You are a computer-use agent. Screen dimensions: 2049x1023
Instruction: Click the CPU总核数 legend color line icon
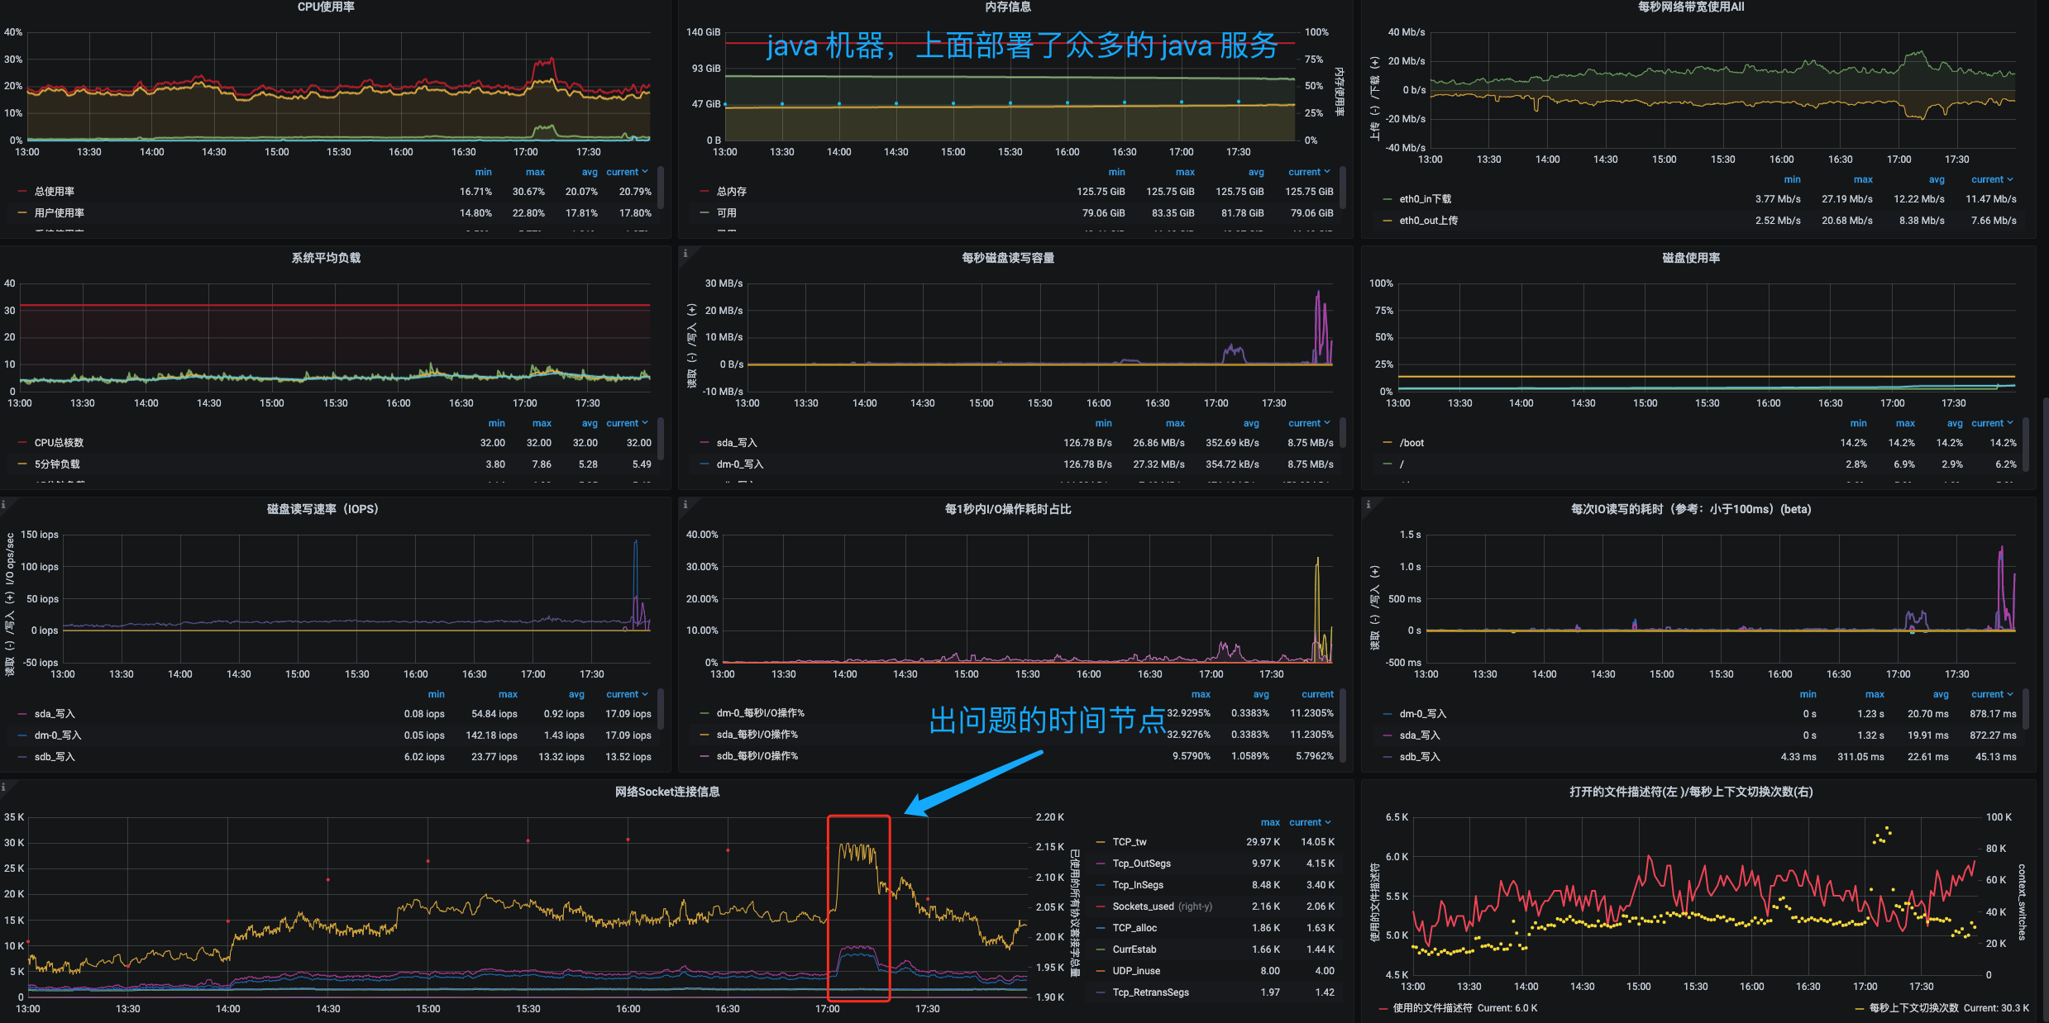22,443
